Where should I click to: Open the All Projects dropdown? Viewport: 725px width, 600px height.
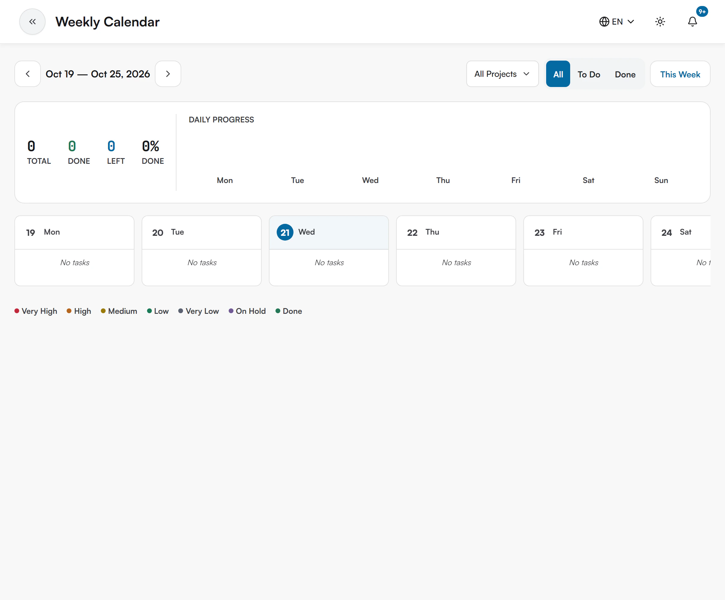point(502,74)
